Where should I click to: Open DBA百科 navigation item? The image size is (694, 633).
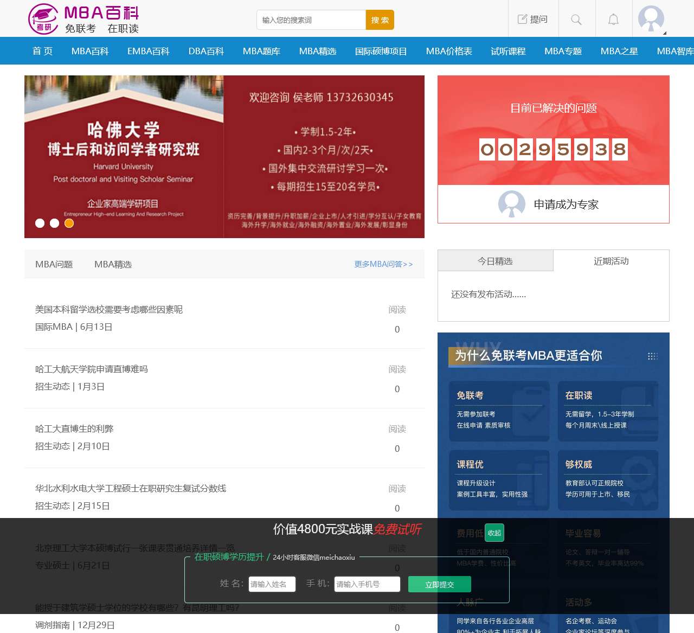[x=206, y=51]
